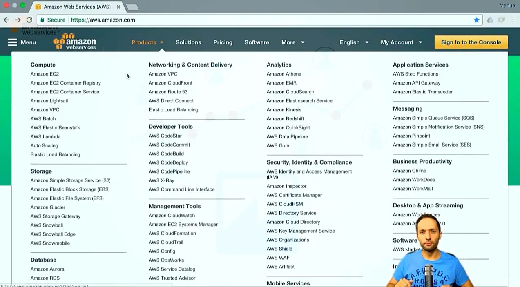The image size is (520, 287).
Task: Visit Amazon WorkMail
Action: [413, 189]
